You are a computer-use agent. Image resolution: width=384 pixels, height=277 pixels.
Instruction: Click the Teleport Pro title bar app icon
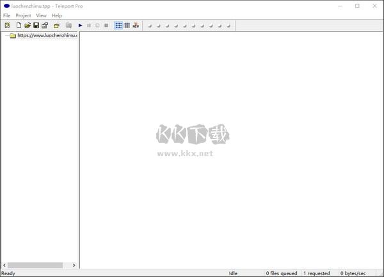coord(6,6)
